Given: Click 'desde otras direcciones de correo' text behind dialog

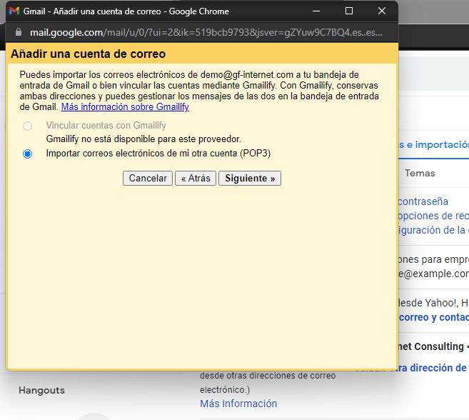Looking at the screenshot, I should tap(268, 376).
